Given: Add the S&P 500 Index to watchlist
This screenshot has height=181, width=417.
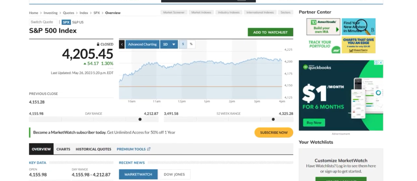Looking at the screenshot, I should pyautogui.click(x=270, y=32).
